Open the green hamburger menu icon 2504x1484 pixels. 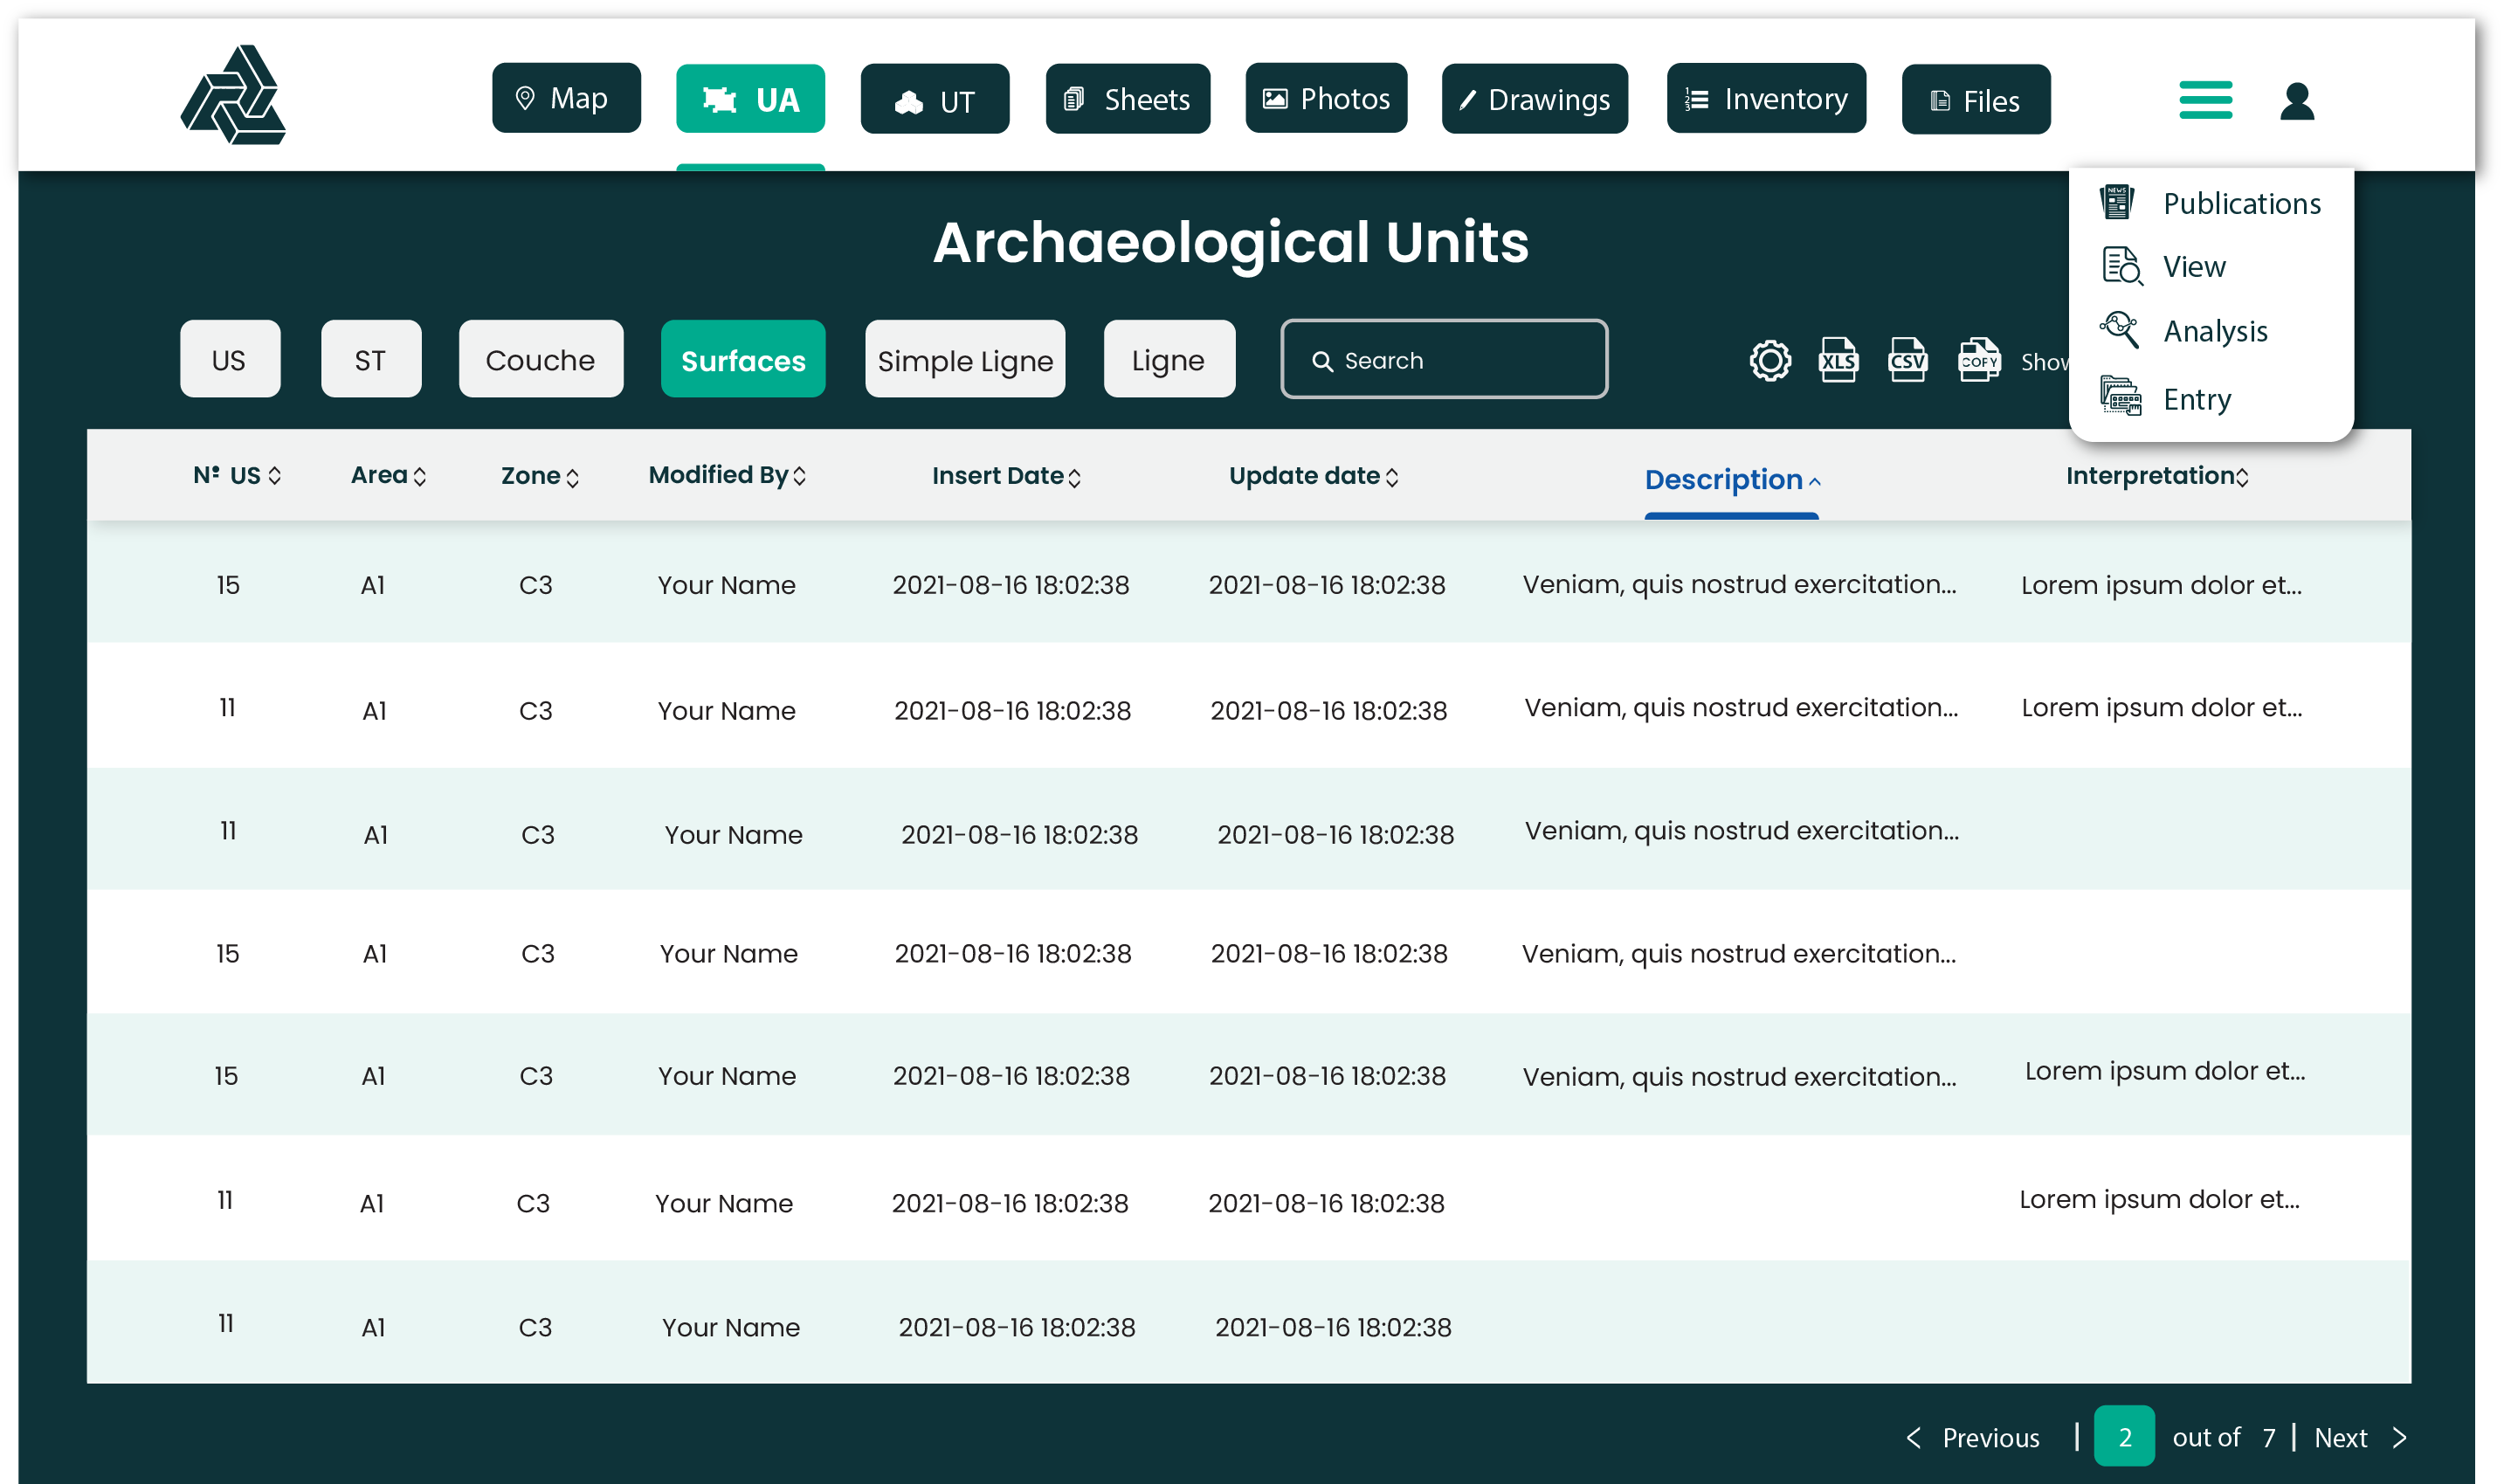point(2205,99)
